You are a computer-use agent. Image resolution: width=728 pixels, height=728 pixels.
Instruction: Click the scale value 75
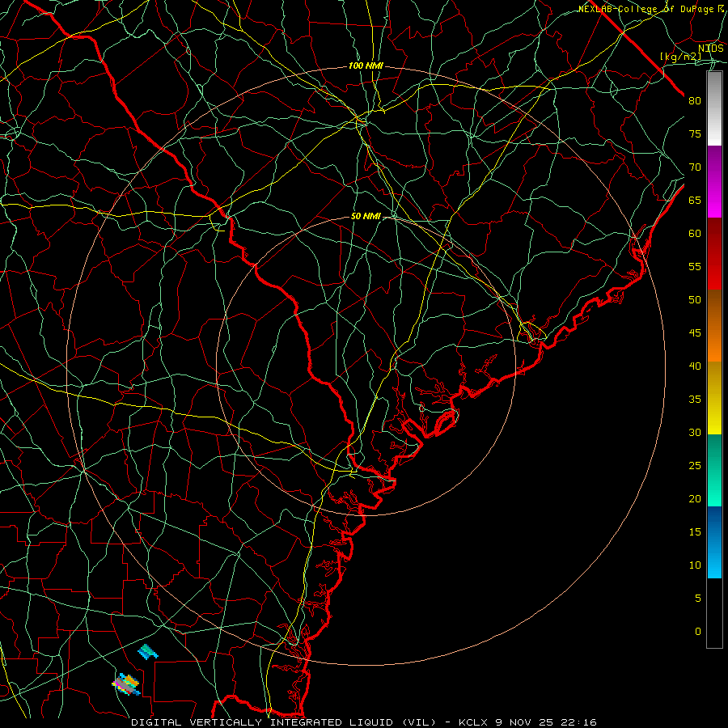tap(695, 133)
